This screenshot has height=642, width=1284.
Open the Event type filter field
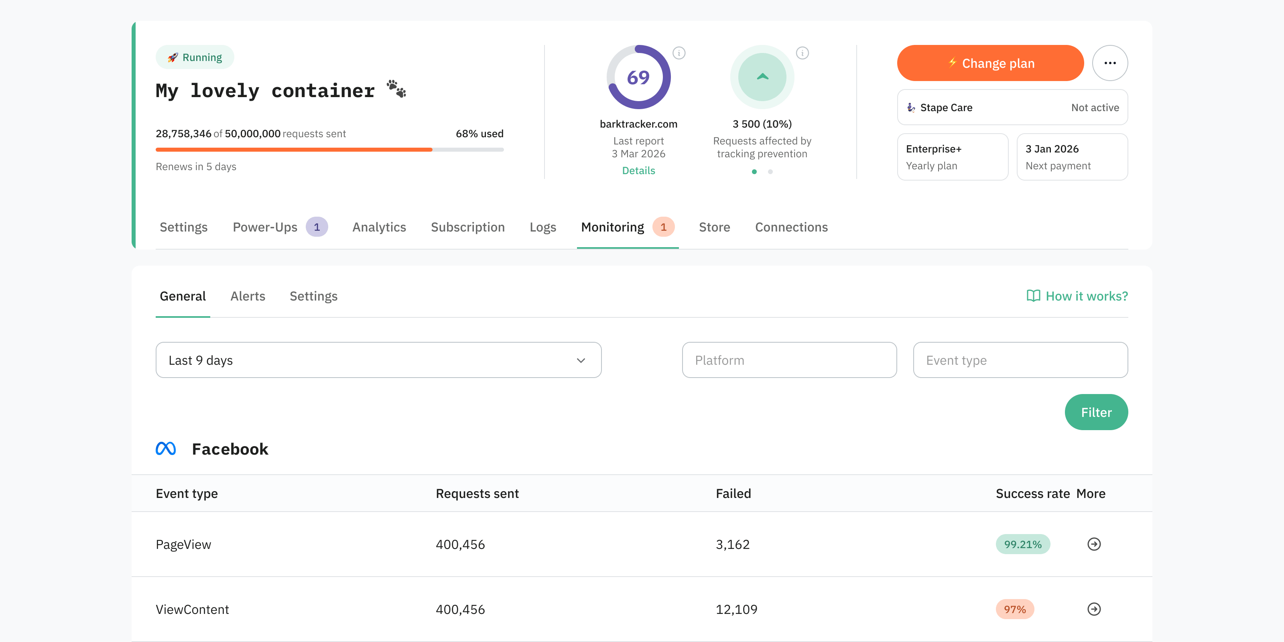tap(1020, 360)
